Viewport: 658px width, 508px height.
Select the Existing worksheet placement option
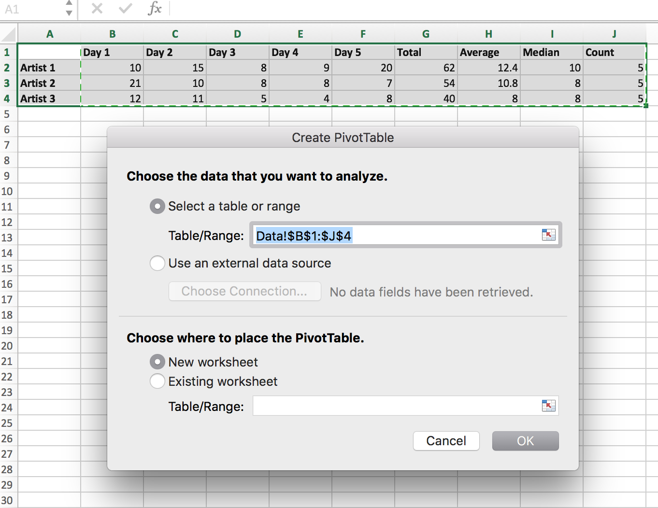(157, 381)
